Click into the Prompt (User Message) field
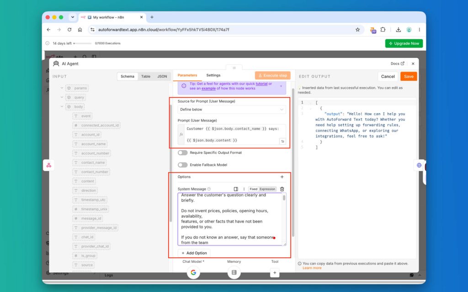 coord(232,135)
